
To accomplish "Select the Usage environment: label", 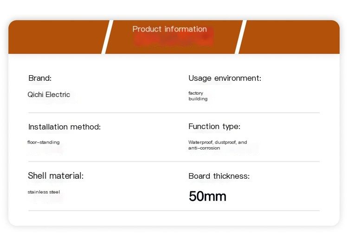I will (225, 78).
